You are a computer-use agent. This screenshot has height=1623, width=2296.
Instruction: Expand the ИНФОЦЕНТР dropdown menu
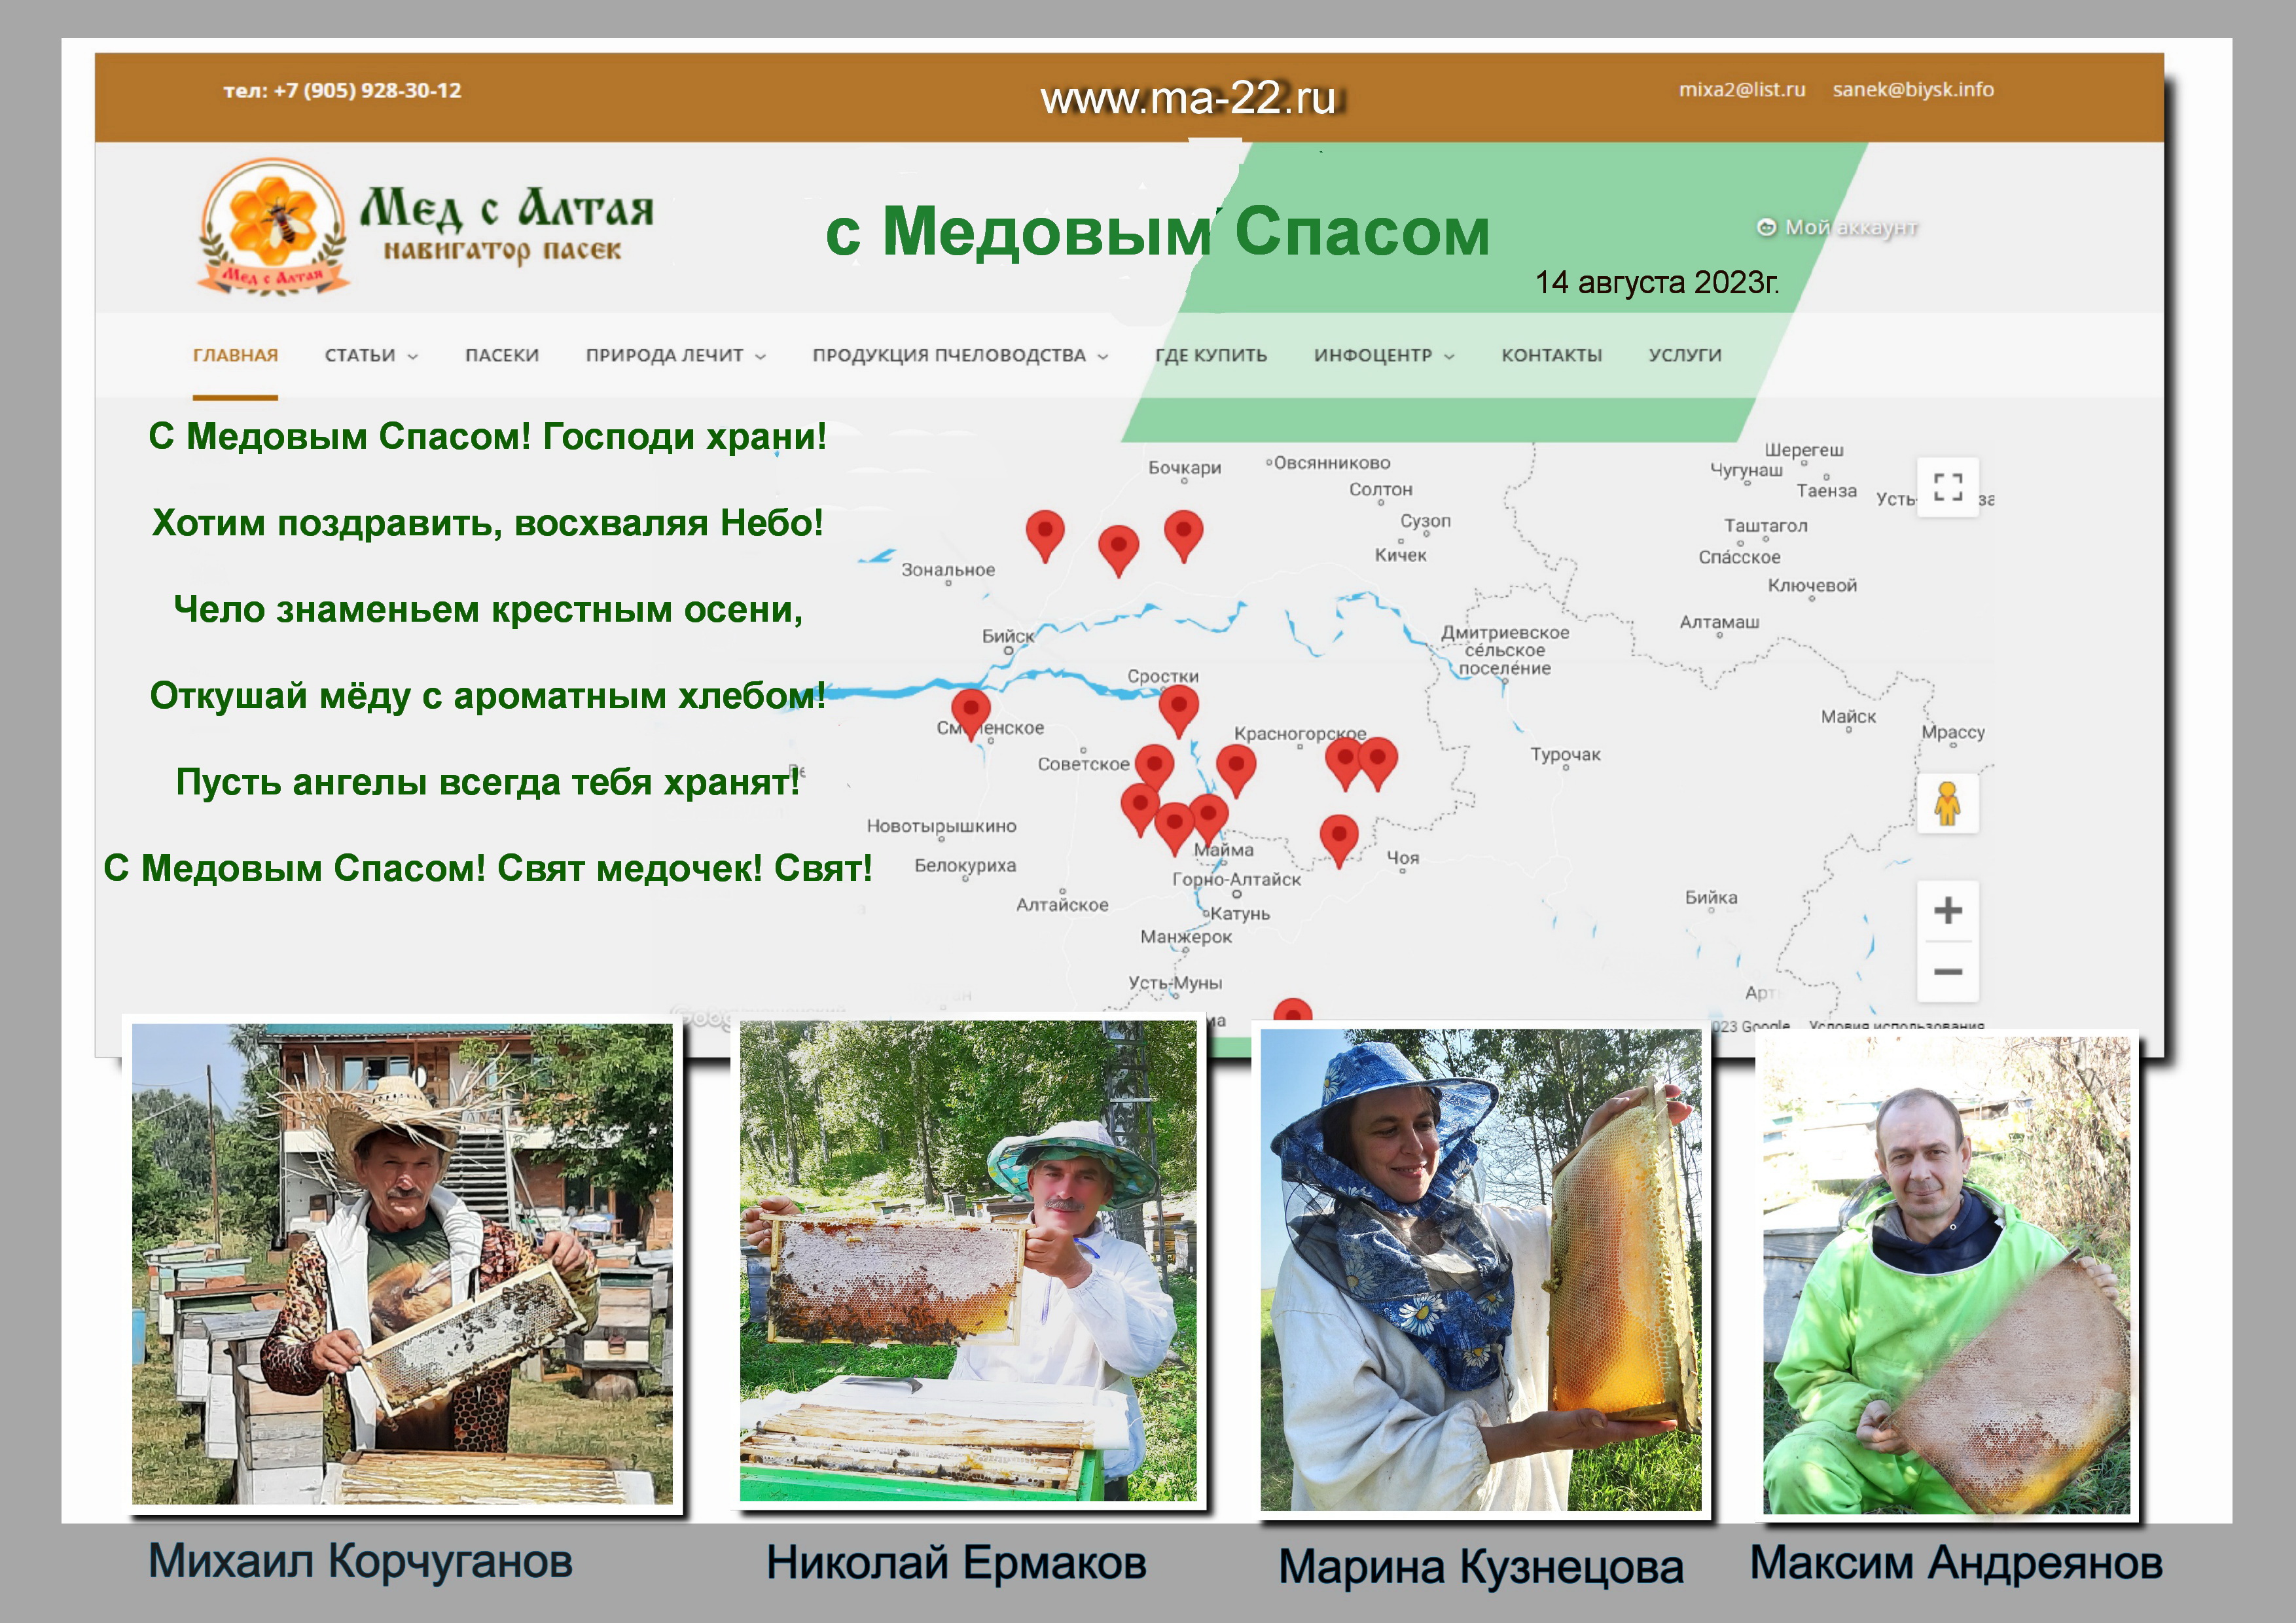1384,355
